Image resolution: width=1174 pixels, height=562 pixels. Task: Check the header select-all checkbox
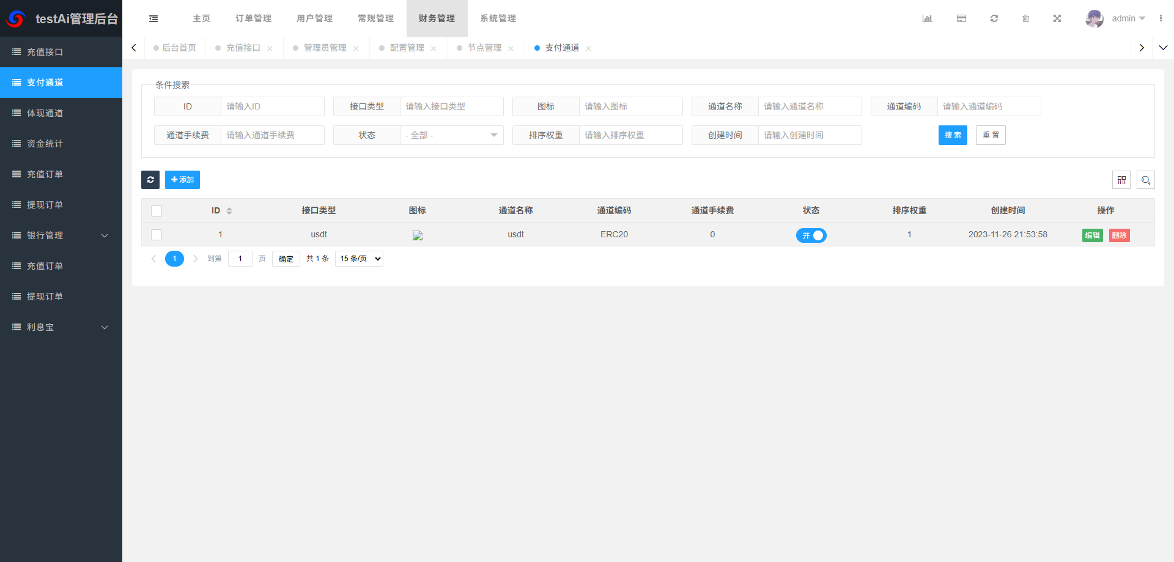coord(157,210)
